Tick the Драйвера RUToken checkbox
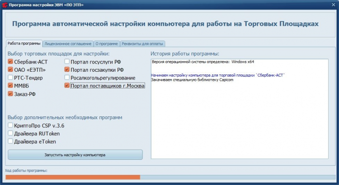339x185 pixels. click(x=10, y=133)
